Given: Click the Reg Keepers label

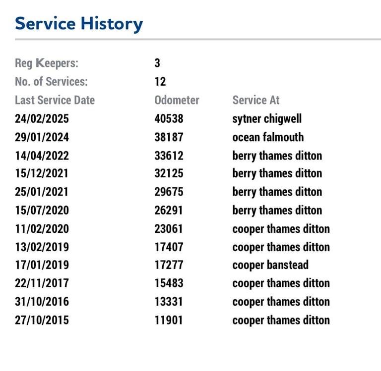Looking at the screenshot, I should 47,63.
